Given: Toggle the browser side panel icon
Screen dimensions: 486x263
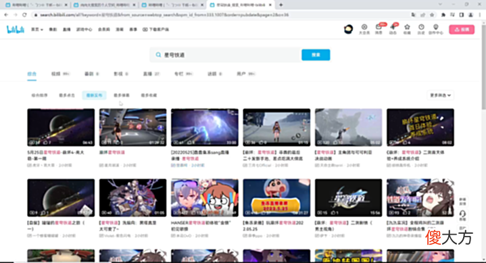Looking at the screenshot, I should 462,15.
